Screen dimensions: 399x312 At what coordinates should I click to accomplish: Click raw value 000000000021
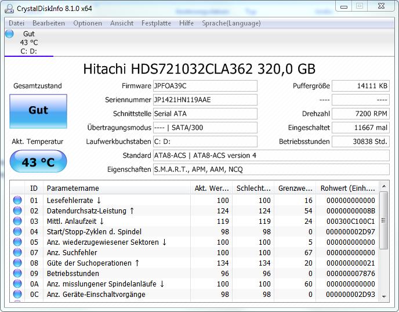(351, 263)
